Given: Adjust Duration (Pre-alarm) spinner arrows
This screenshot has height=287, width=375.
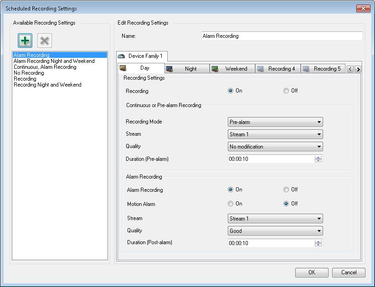Looking at the screenshot, I should 318,159.
